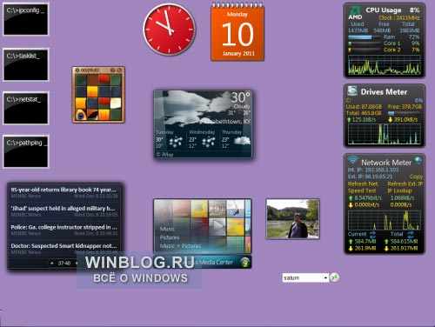The image size is (435, 327).
Task: Click the C: drive free space bar
Action: click(405, 113)
